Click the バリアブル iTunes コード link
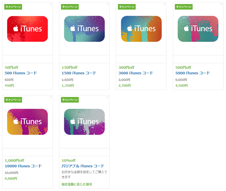Screen dimensions: 226x191 coord(83,166)
